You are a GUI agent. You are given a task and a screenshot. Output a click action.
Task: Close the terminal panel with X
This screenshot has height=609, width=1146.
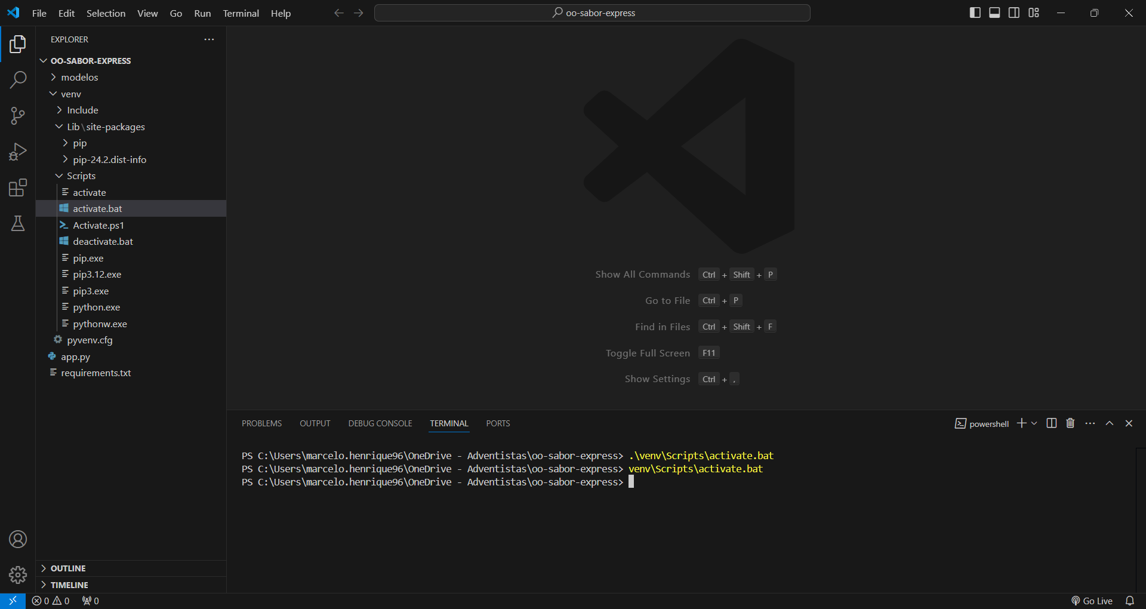(1129, 423)
